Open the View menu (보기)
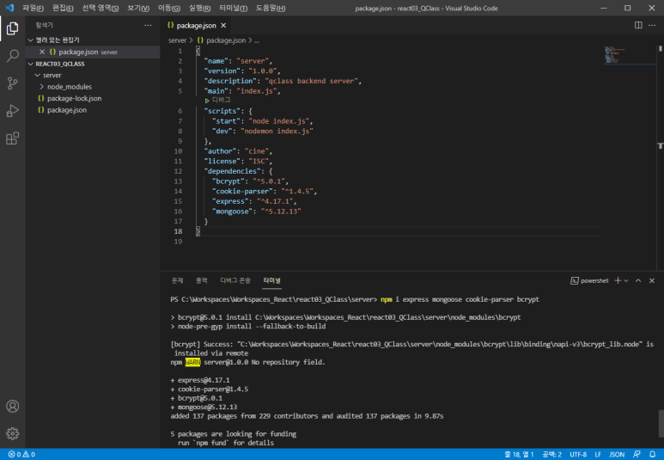Image resolution: width=664 pixels, height=460 pixels. (x=138, y=8)
